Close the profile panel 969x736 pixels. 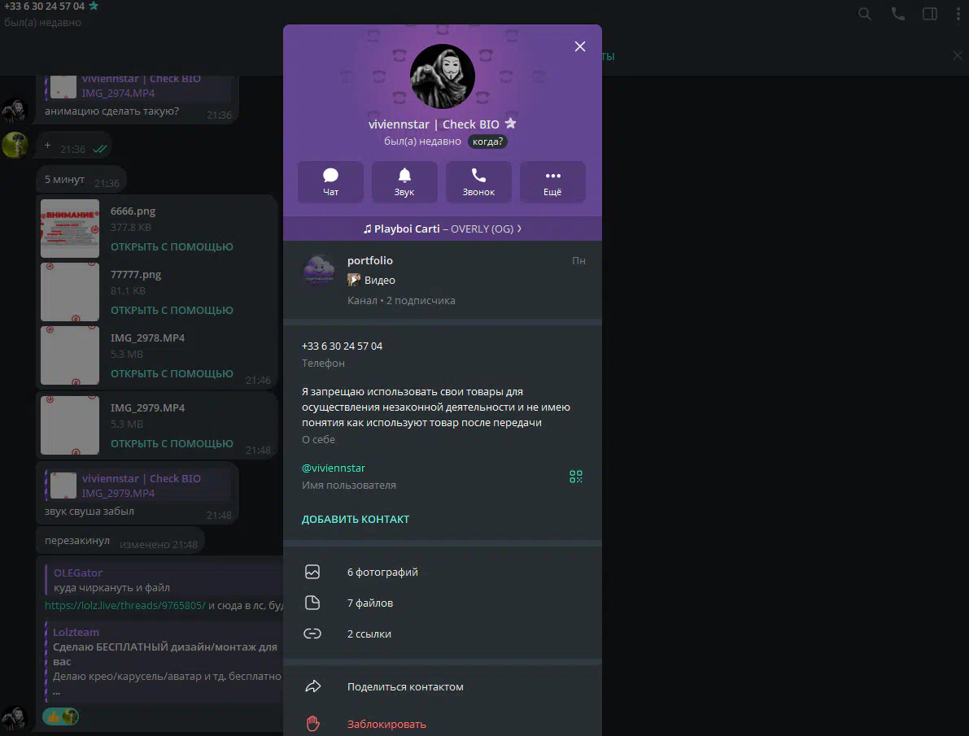tap(579, 46)
